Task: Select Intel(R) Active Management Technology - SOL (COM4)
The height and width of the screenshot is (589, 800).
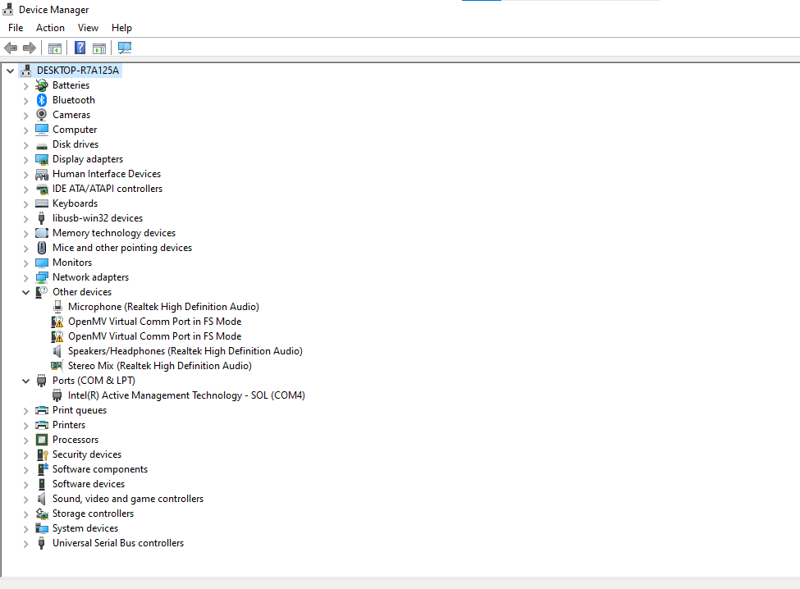Action: click(186, 395)
